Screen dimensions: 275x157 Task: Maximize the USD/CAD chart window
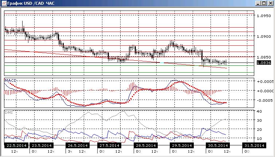pyautogui.click(x=264, y=3)
